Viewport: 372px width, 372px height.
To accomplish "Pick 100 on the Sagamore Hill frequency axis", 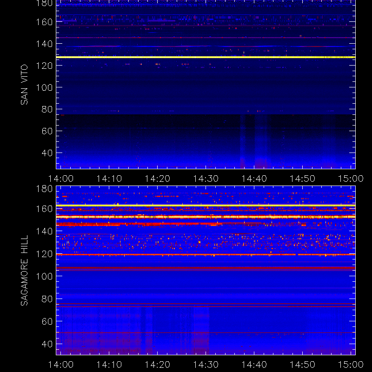I will pyautogui.click(x=44, y=276).
